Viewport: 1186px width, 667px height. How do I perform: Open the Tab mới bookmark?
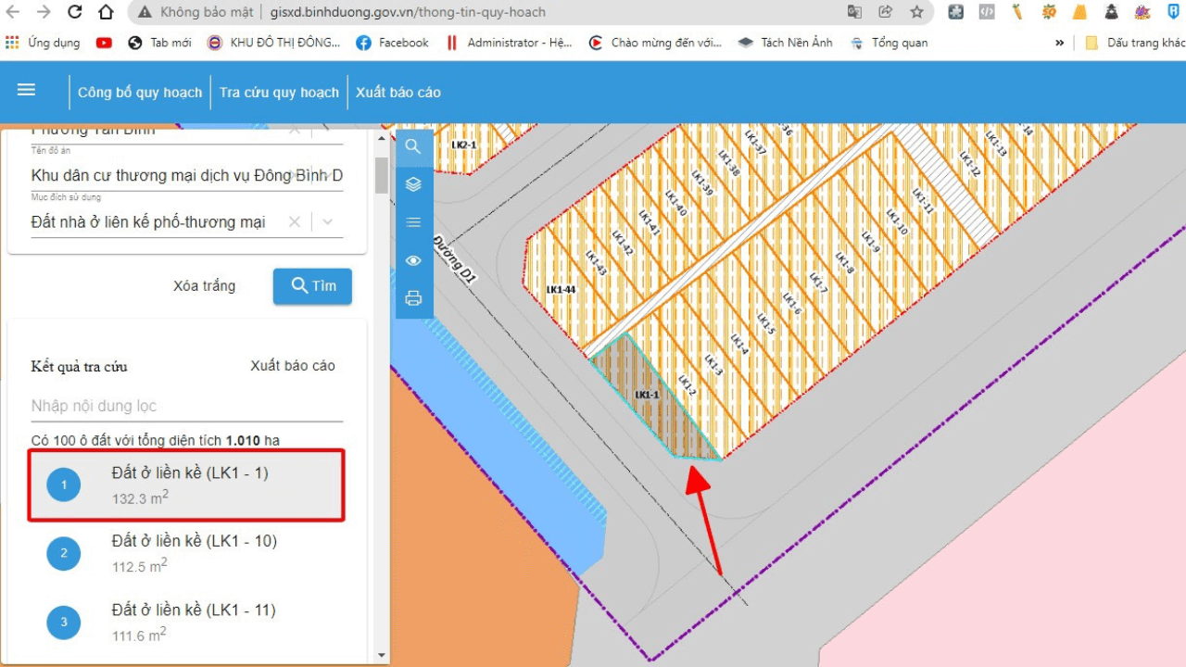(x=159, y=43)
